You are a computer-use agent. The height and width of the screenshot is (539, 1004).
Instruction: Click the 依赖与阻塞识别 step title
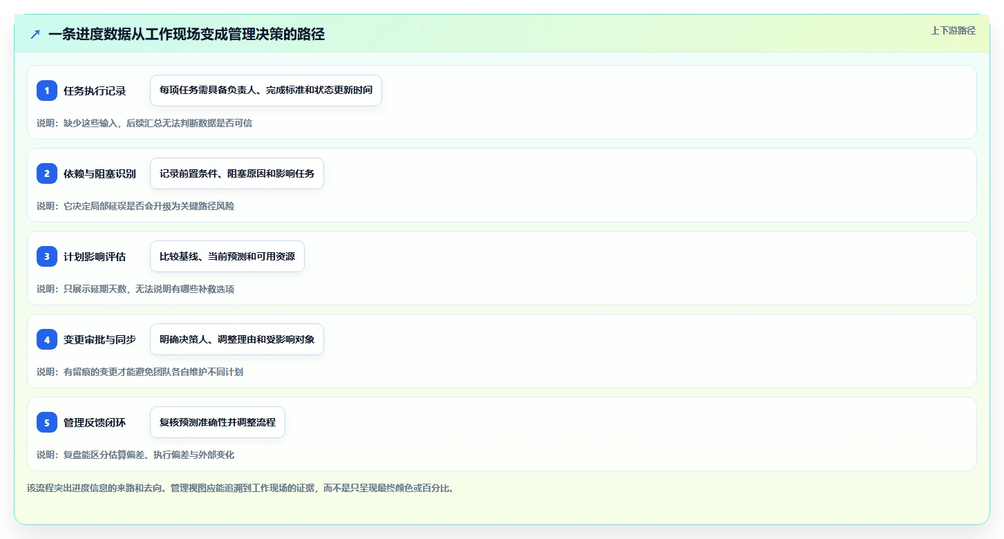click(100, 173)
